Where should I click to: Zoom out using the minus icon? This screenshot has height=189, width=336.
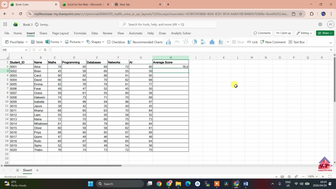(x=303, y=177)
